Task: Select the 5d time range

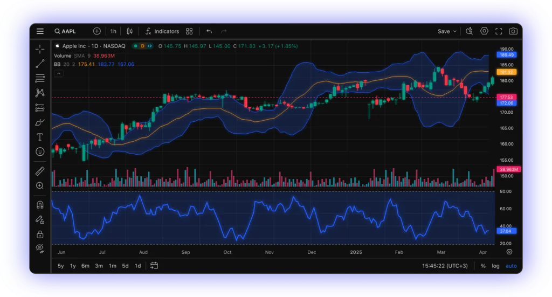Action: (x=125, y=266)
